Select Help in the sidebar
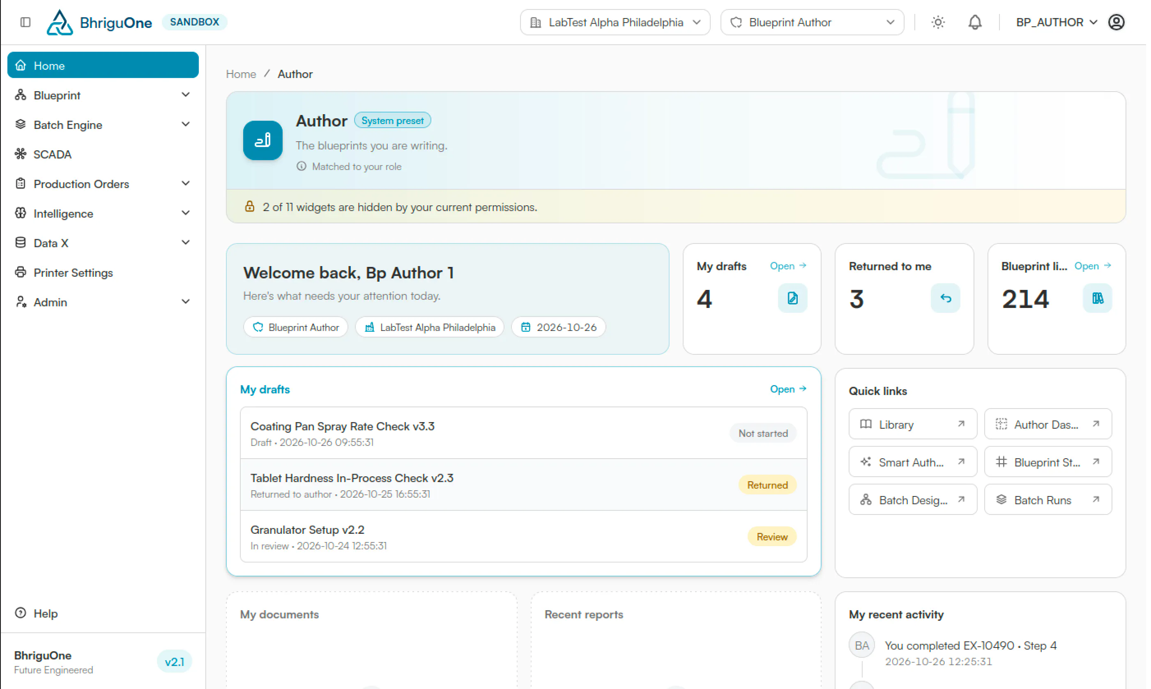This screenshot has width=1151, height=689. pos(103,613)
